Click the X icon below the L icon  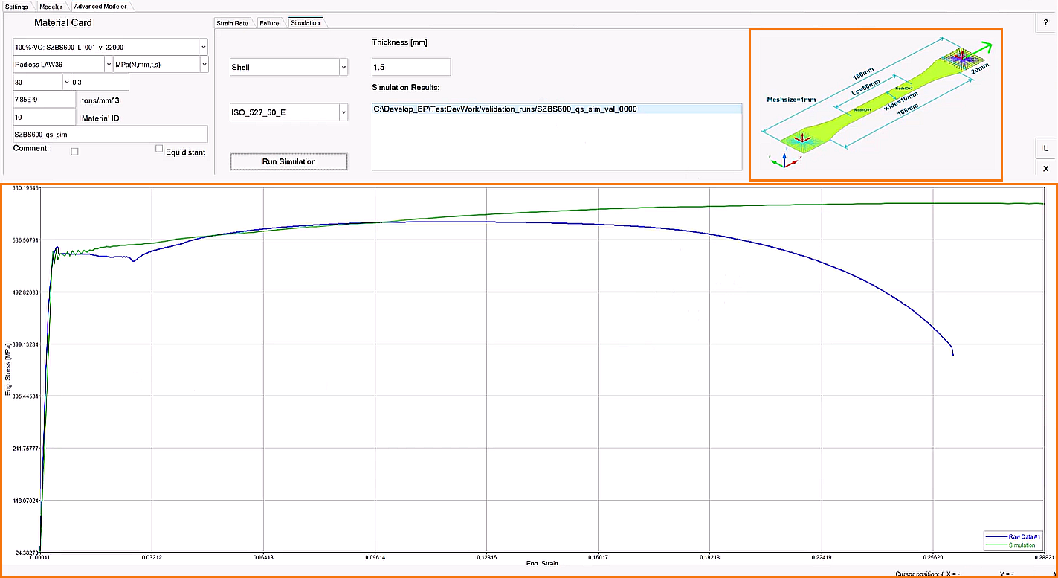coord(1045,168)
